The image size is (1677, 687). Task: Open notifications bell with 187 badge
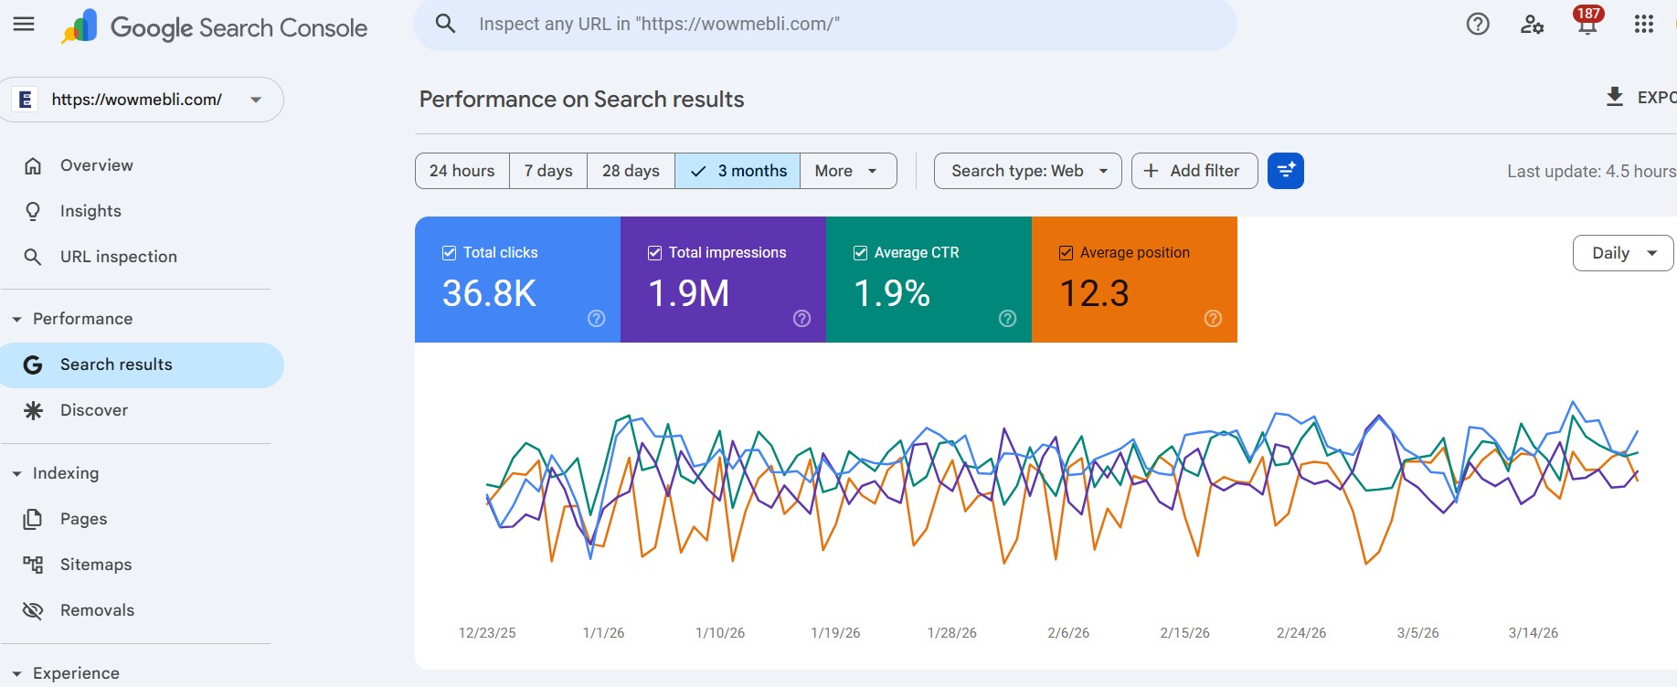[1587, 21]
